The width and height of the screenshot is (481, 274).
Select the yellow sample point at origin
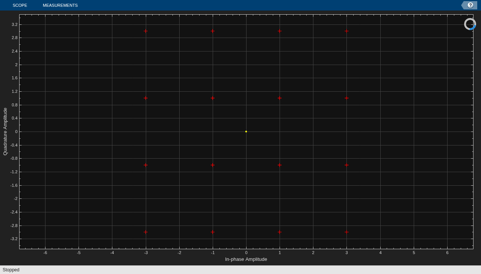click(246, 132)
